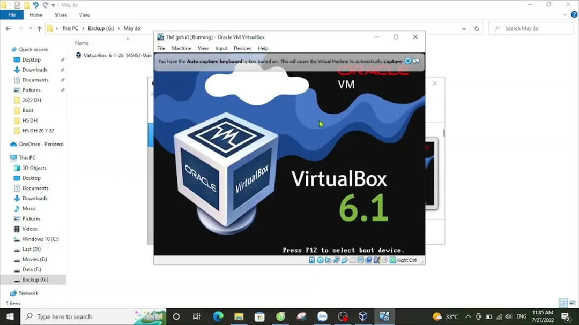Click the mouse integration icon in VM status bar
Screen dimensions: 579x325
click(x=385, y=260)
